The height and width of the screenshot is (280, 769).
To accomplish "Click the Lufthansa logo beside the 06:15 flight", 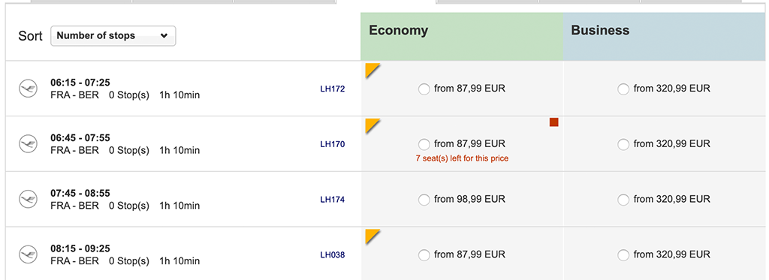I will (x=28, y=89).
